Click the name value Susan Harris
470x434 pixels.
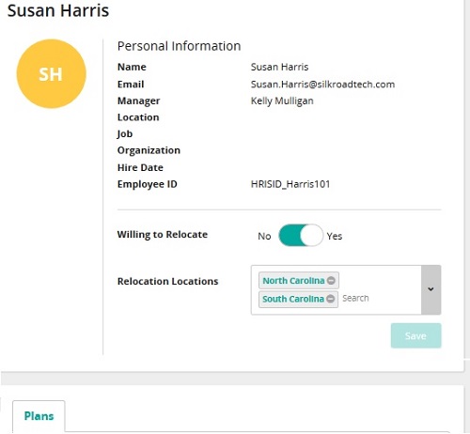pos(279,67)
